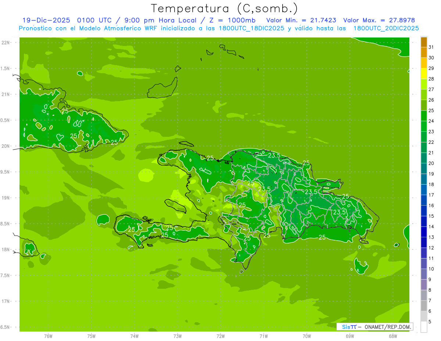The width and height of the screenshot is (441, 341).
Task: Click the 28 value on the color scale
Action: click(x=431, y=79)
